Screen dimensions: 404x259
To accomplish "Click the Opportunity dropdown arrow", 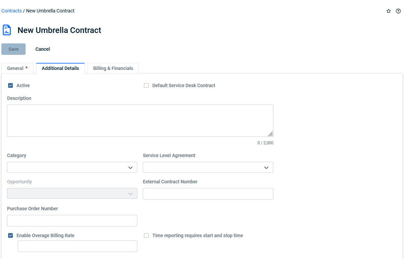I will [x=130, y=194].
